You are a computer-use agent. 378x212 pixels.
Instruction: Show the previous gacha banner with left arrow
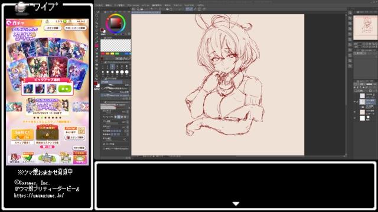pos(11,107)
